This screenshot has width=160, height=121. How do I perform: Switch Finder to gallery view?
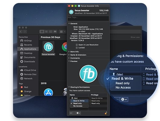tap(55, 31)
